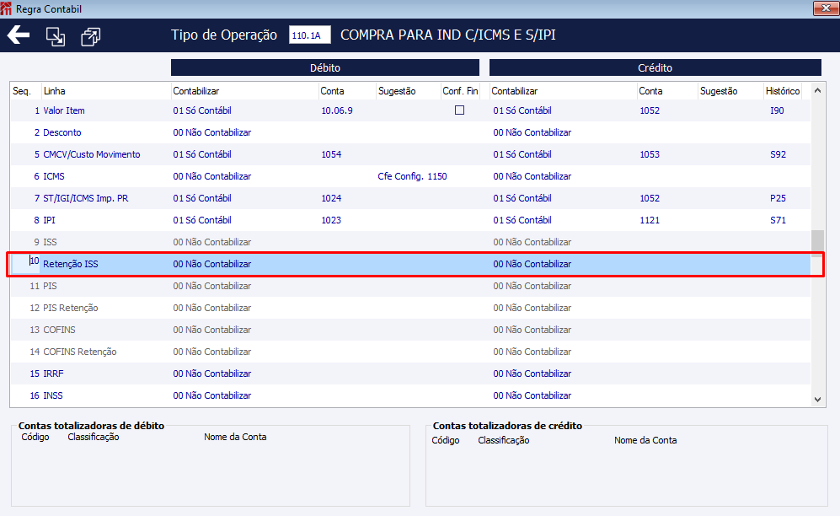The width and height of the screenshot is (840, 516).
Task: Select the ISS row, sequence 9
Action: [x=410, y=242]
